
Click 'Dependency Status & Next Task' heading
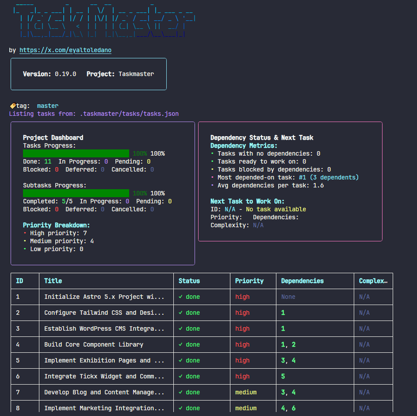[x=262, y=137]
